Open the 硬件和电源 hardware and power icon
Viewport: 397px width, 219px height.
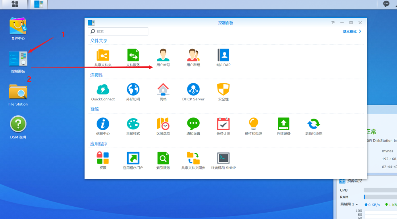click(x=253, y=124)
